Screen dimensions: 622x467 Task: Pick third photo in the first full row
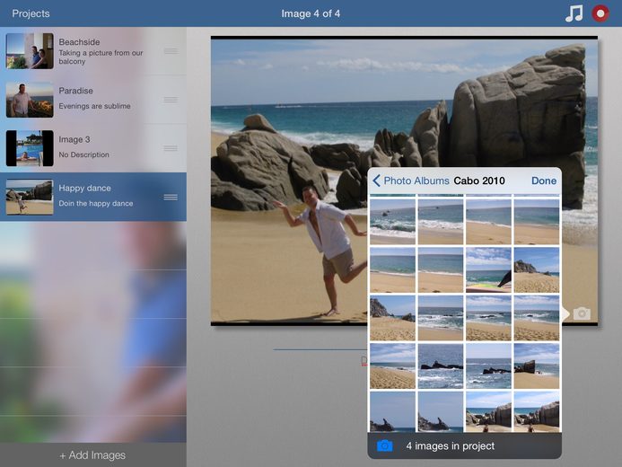(x=488, y=222)
